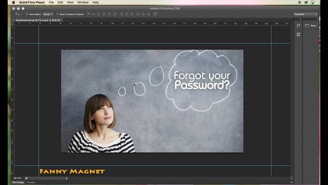Click the Align horizontal centers icon
328x185 pixels.
point(109,14)
